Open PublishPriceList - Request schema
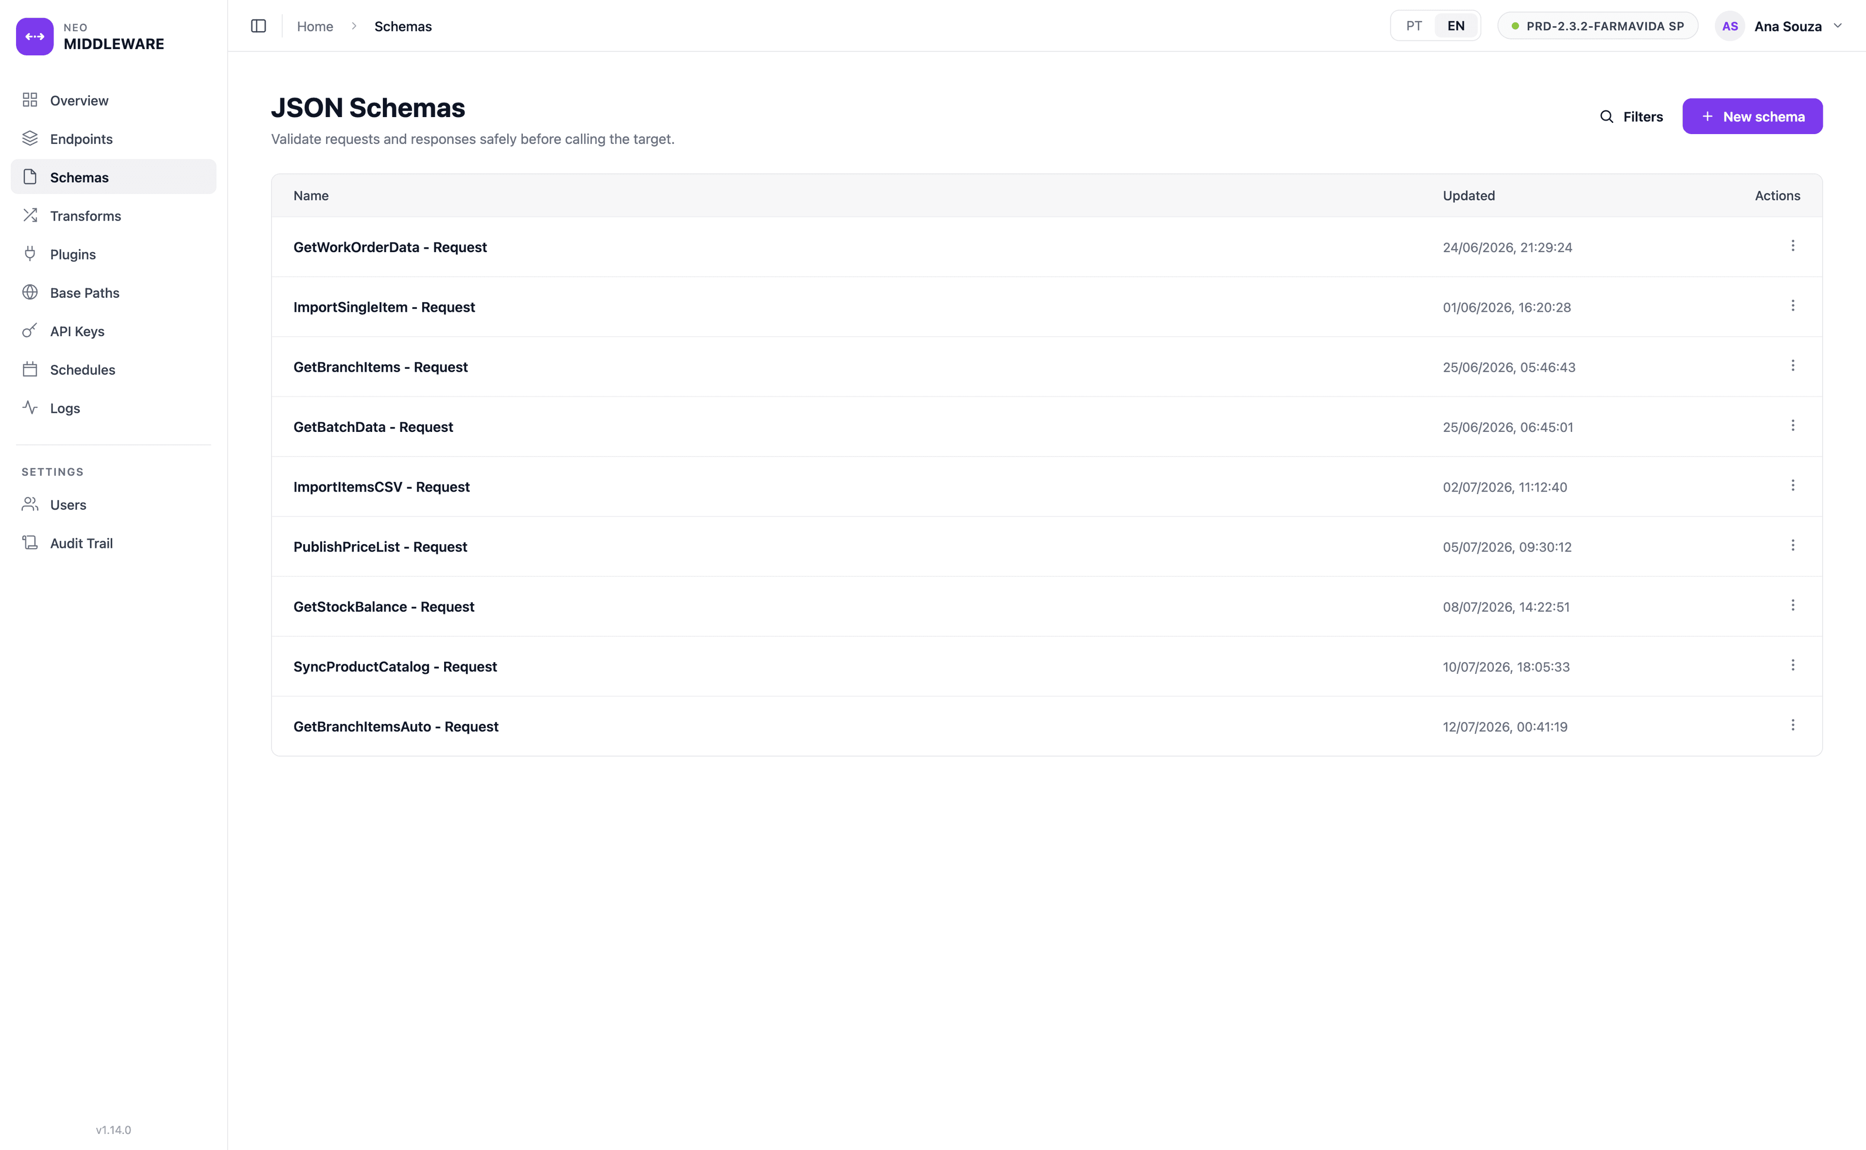 click(380, 547)
